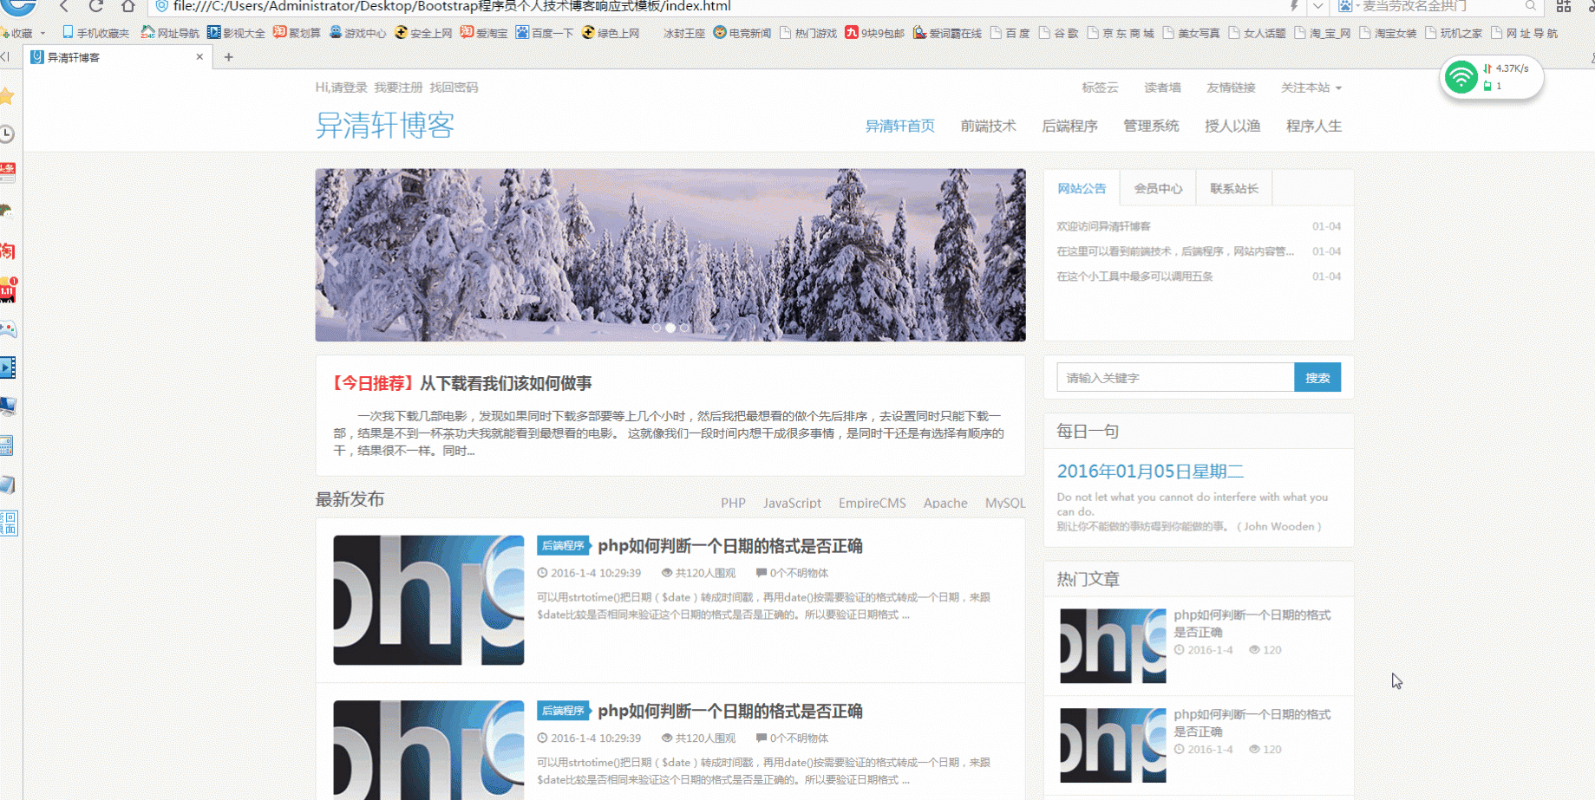Switch to the 会员中心 tab
Image resolution: width=1595 pixels, height=800 pixels.
[x=1158, y=188]
